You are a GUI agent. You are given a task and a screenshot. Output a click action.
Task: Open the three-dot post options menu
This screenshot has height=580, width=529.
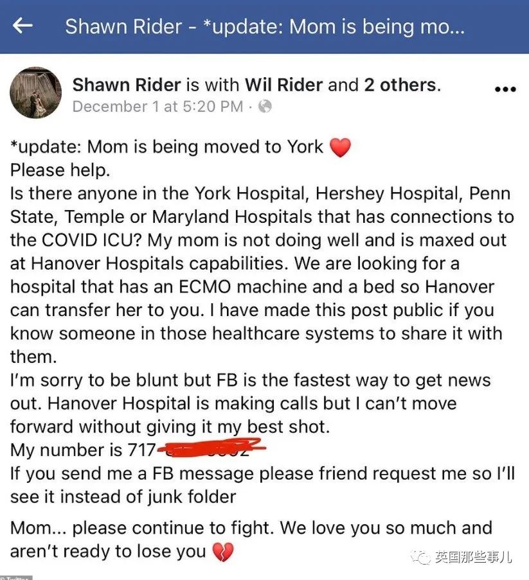(505, 89)
